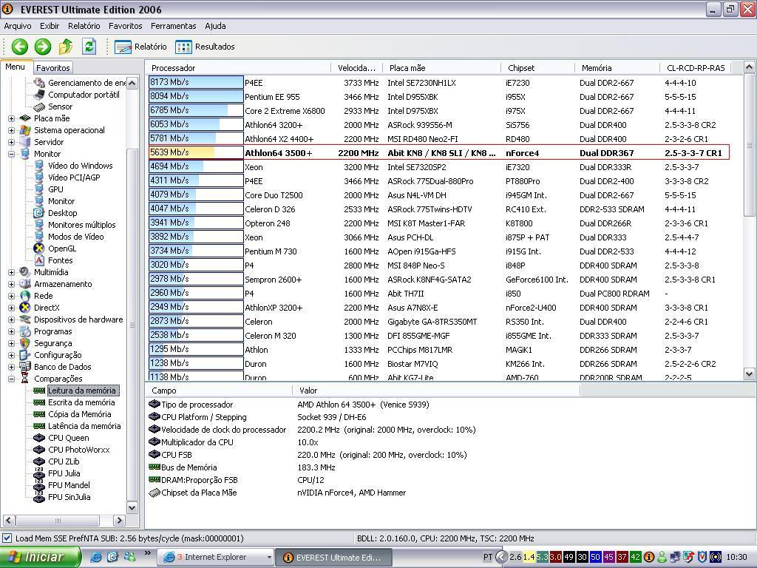Viewport: 757px width, 568px height.
Task: Open the Ajuda menu
Action: coord(215,26)
